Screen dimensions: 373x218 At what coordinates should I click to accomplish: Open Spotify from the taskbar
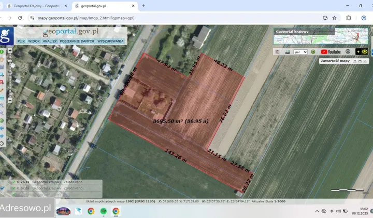click(104, 211)
